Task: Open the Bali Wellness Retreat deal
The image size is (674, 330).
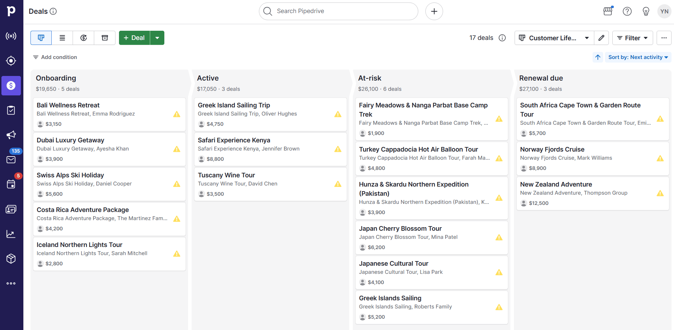Action: 109,114
